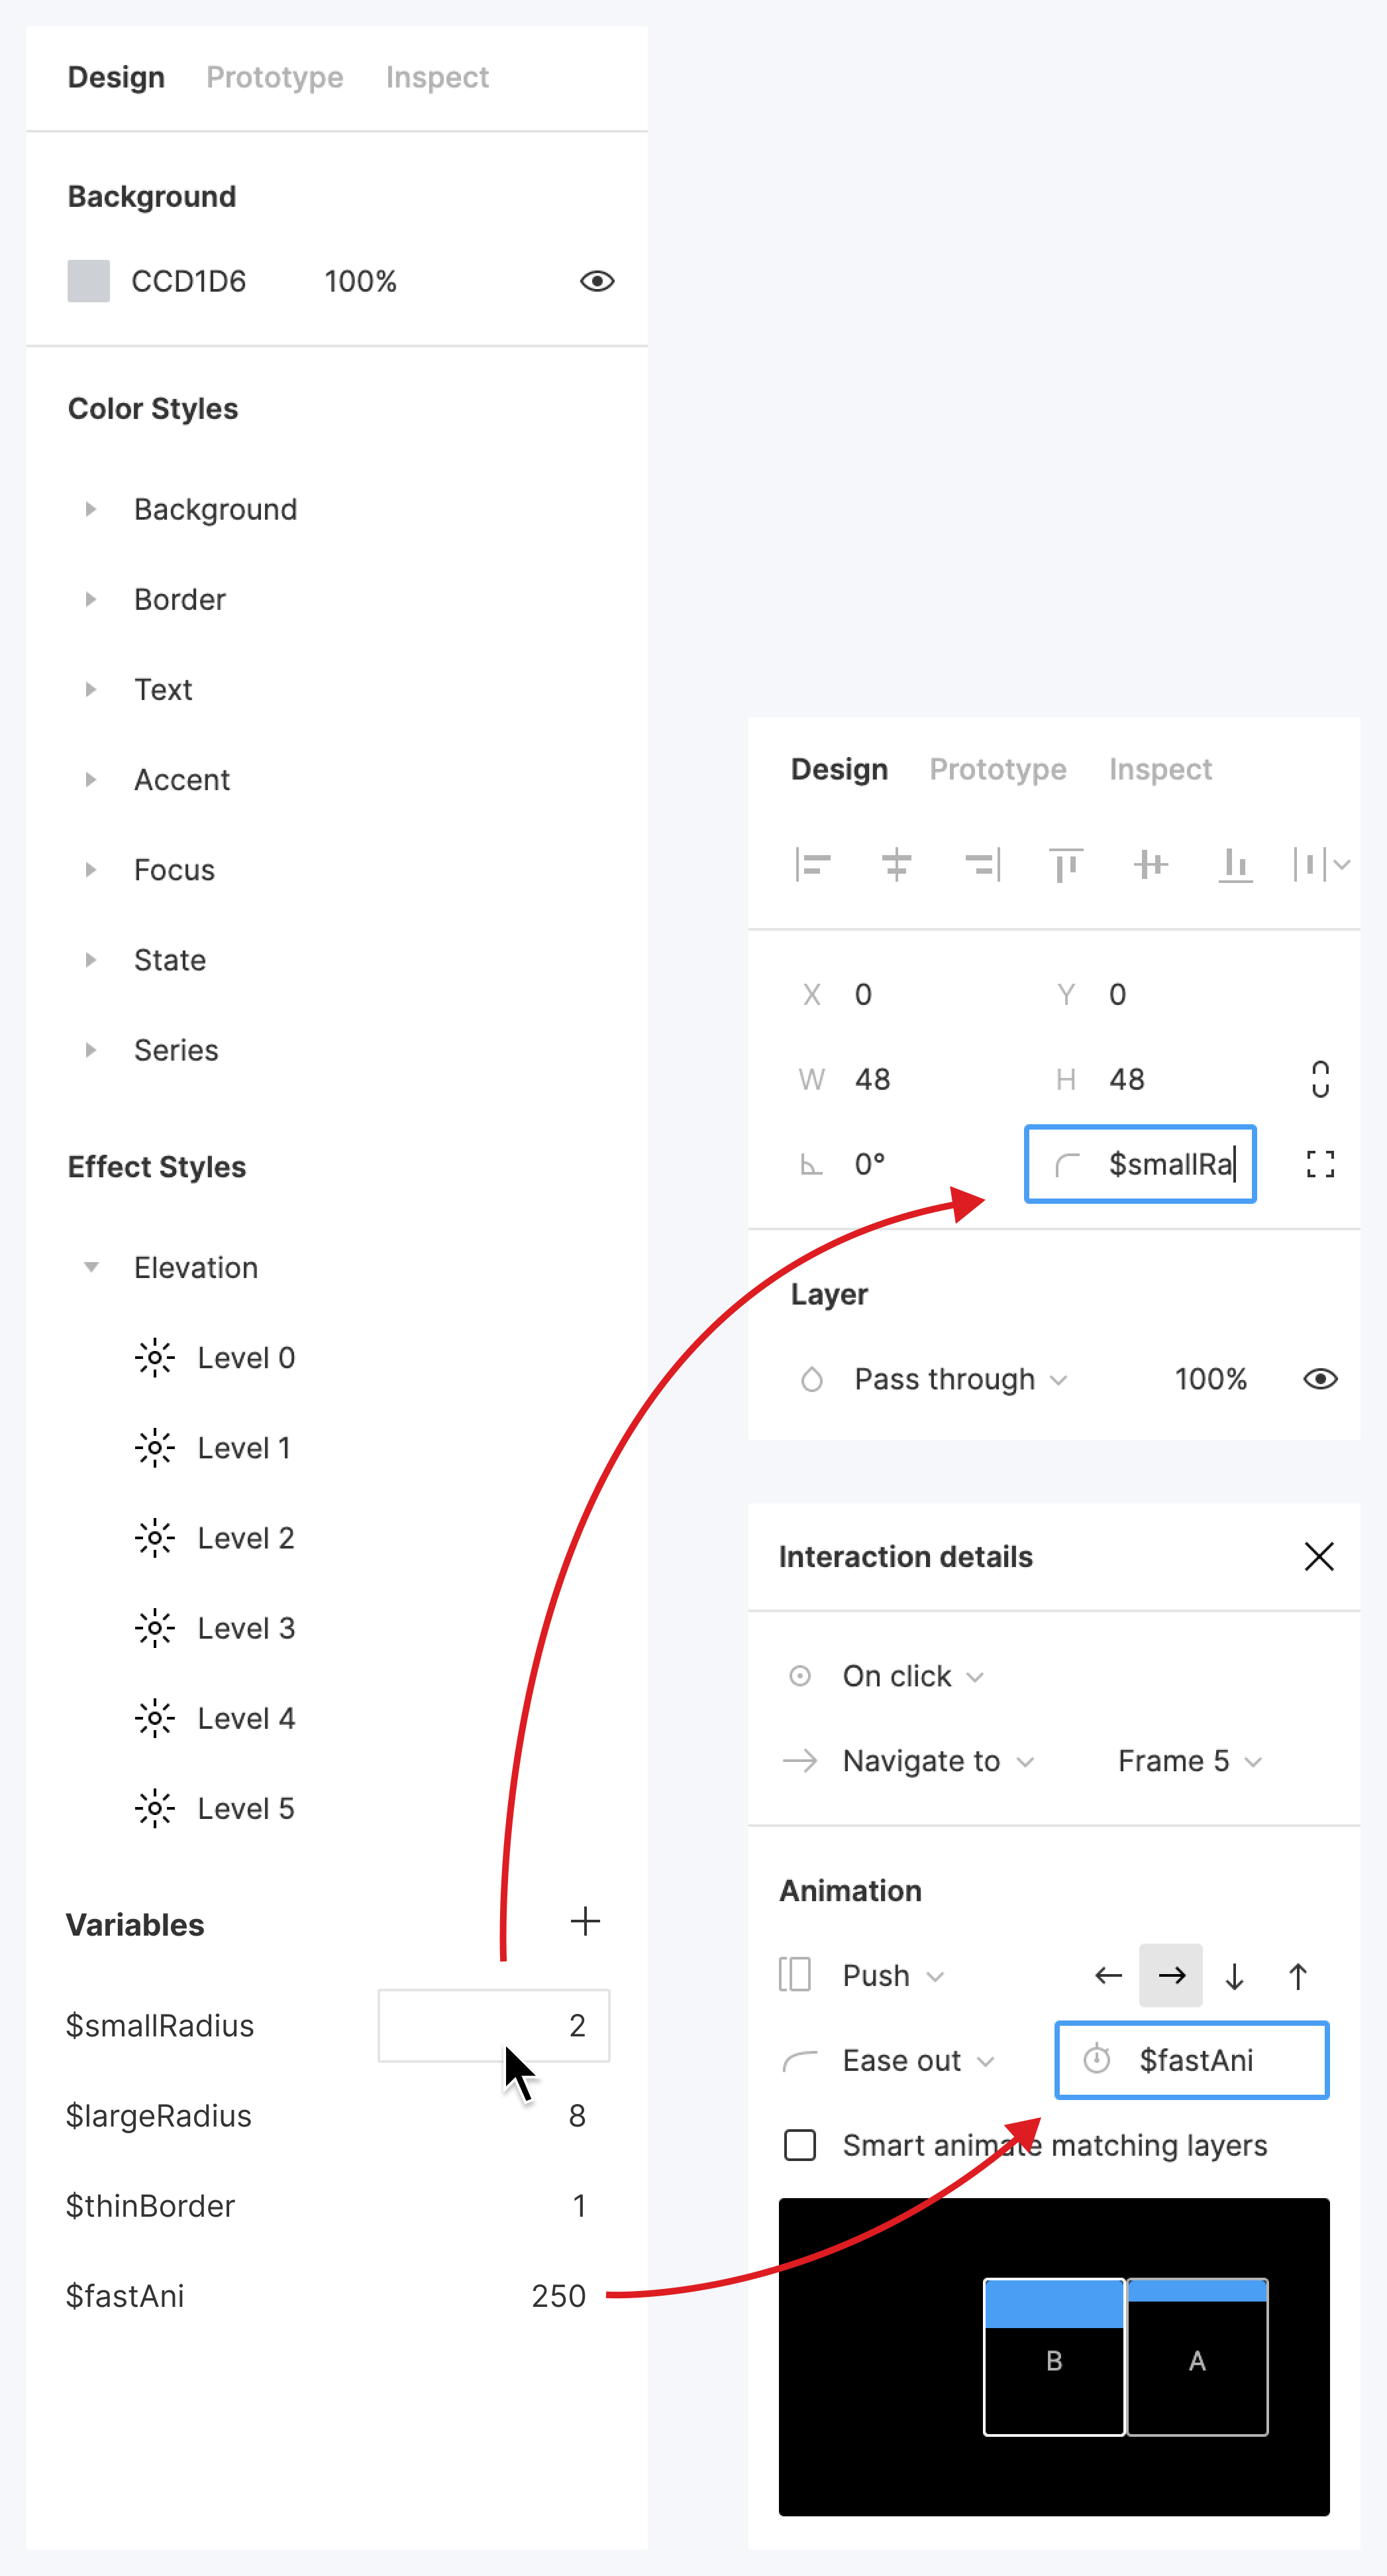Click the constrain proportions link icon
1387x2576 pixels.
click(1320, 1079)
